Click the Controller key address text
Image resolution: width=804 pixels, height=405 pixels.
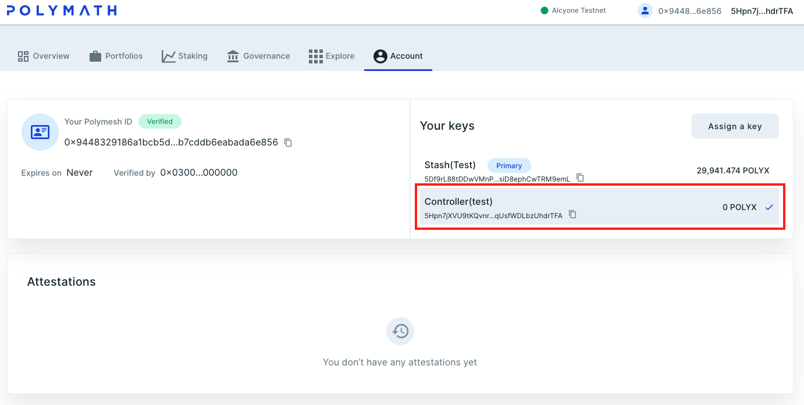tap(493, 215)
